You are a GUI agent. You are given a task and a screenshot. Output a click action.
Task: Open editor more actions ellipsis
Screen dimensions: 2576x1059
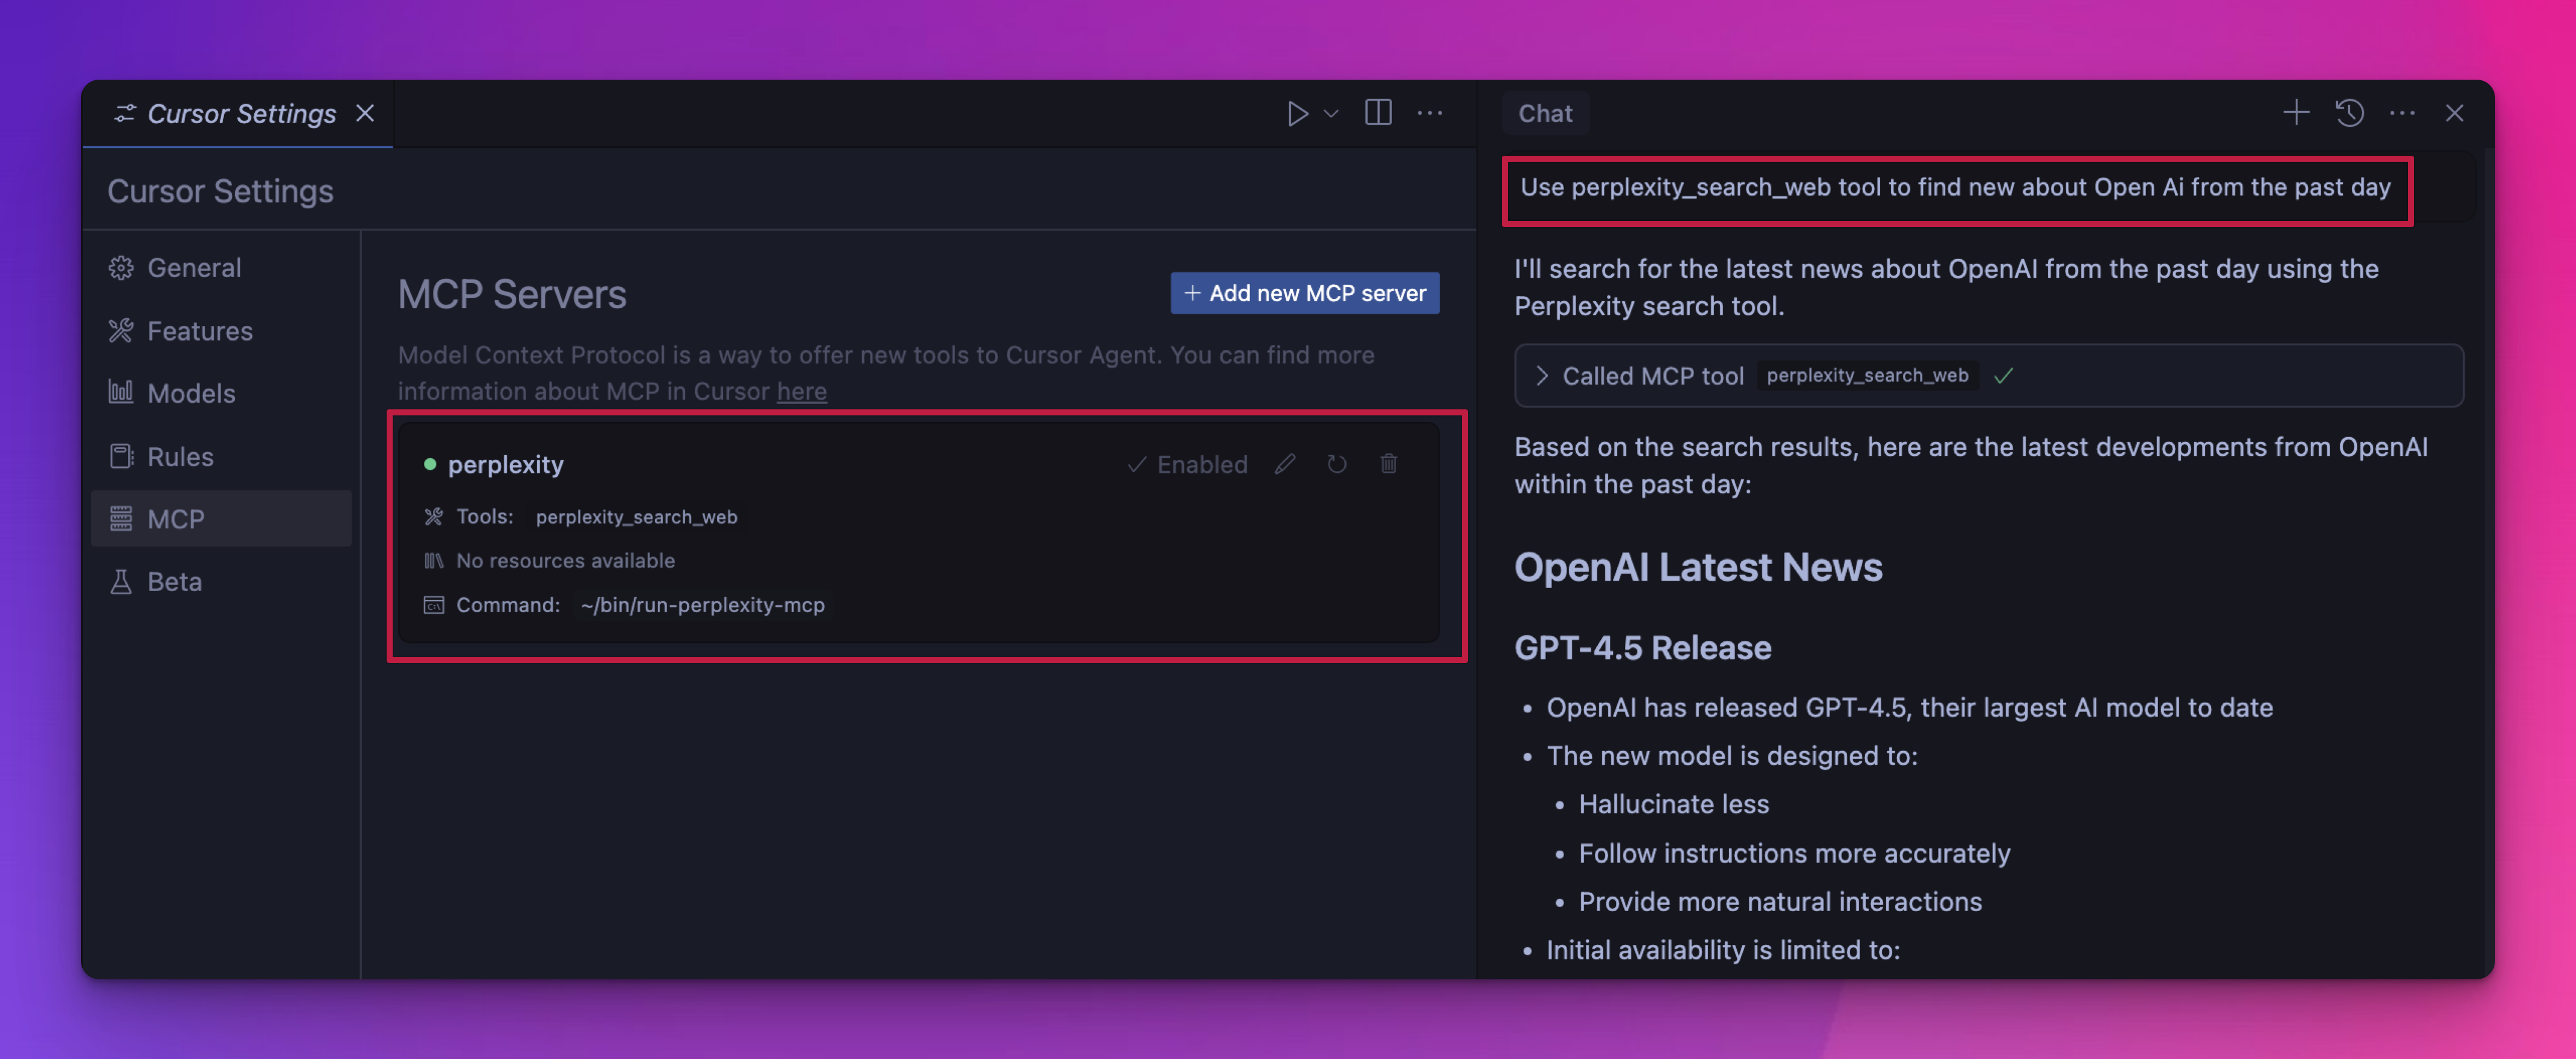[1430, 114]
